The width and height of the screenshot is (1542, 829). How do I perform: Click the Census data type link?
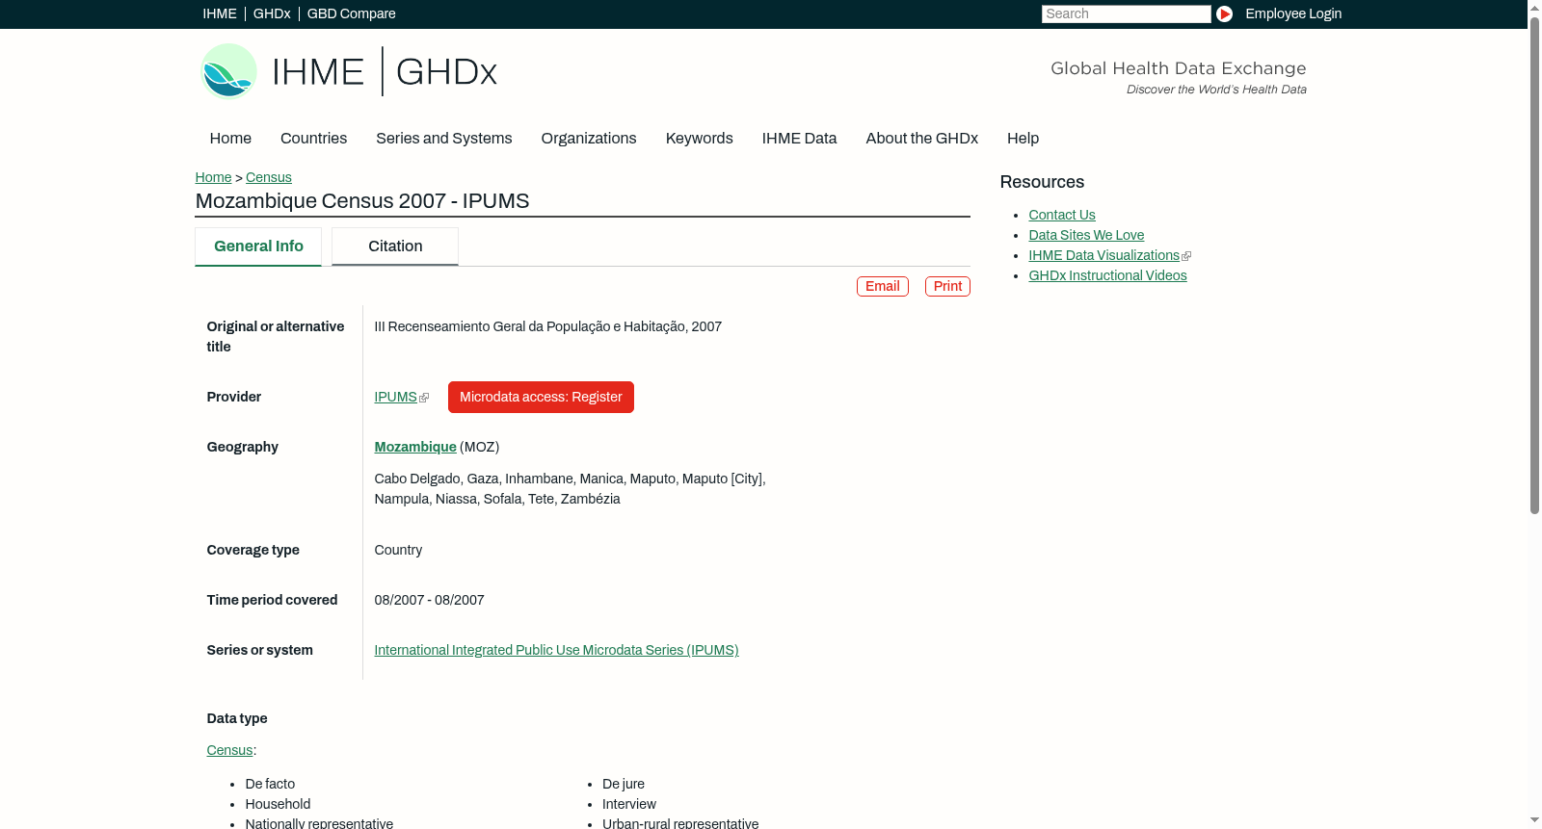pos(229,750)
